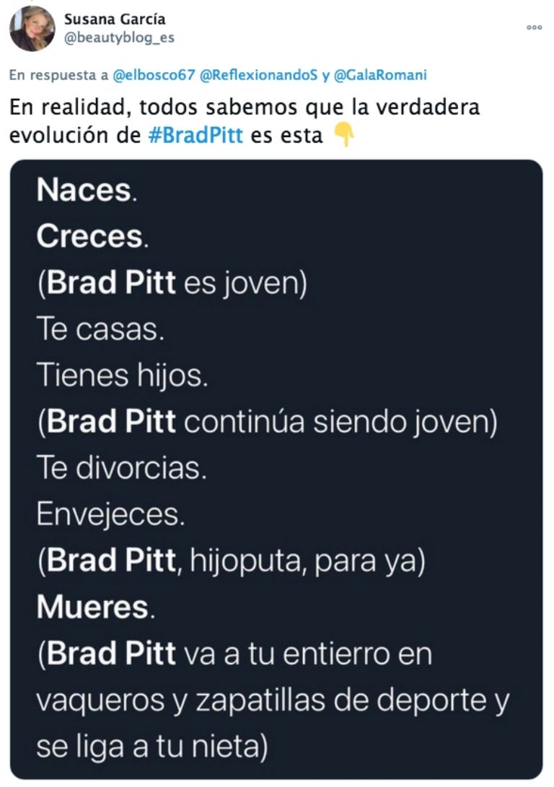Open the embedded dark text image
Image resolution: width=554 pixels, height=787 pixels.
click(x=277, y=469)
